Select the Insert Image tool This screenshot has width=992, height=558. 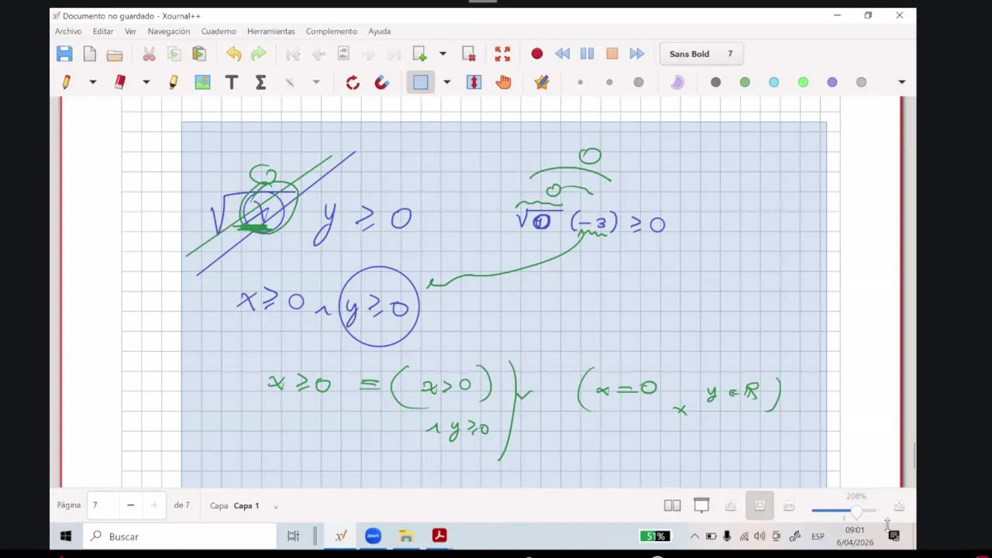tap(202, 82)
